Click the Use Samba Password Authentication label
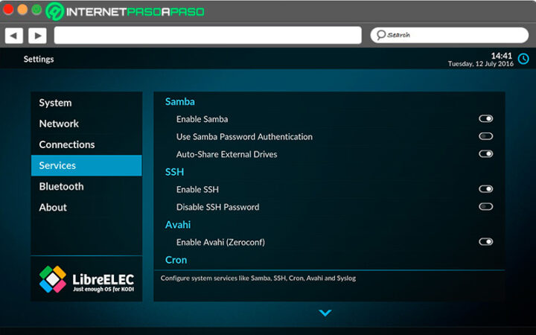Screen dimensions: 536x335 coord(244,137)
